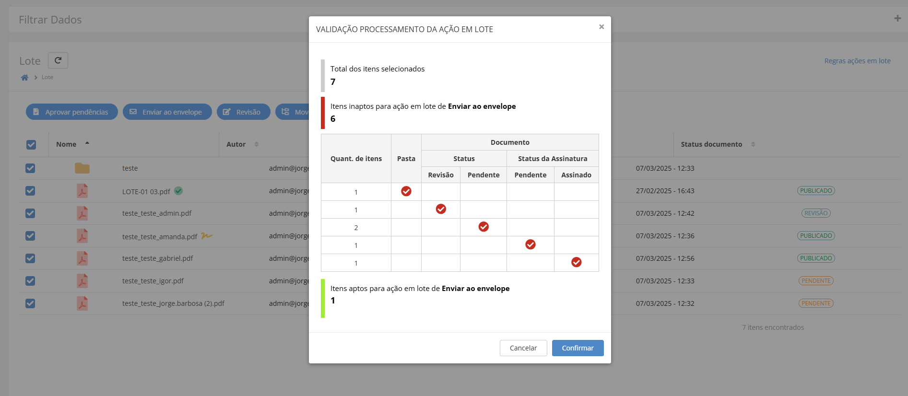Image resolution: width=908 pixels, height=396 pixels.
Task: Click the refresh icon next to Lote
Action: [x=58, y=60]
